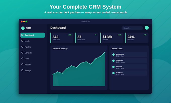
Task: Click the square icon next to Settings
Action: click(x=22, y=70)
